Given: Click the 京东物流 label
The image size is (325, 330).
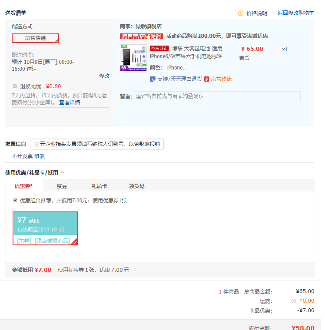Looking at the screenshot, I should (x=221, y=79).
